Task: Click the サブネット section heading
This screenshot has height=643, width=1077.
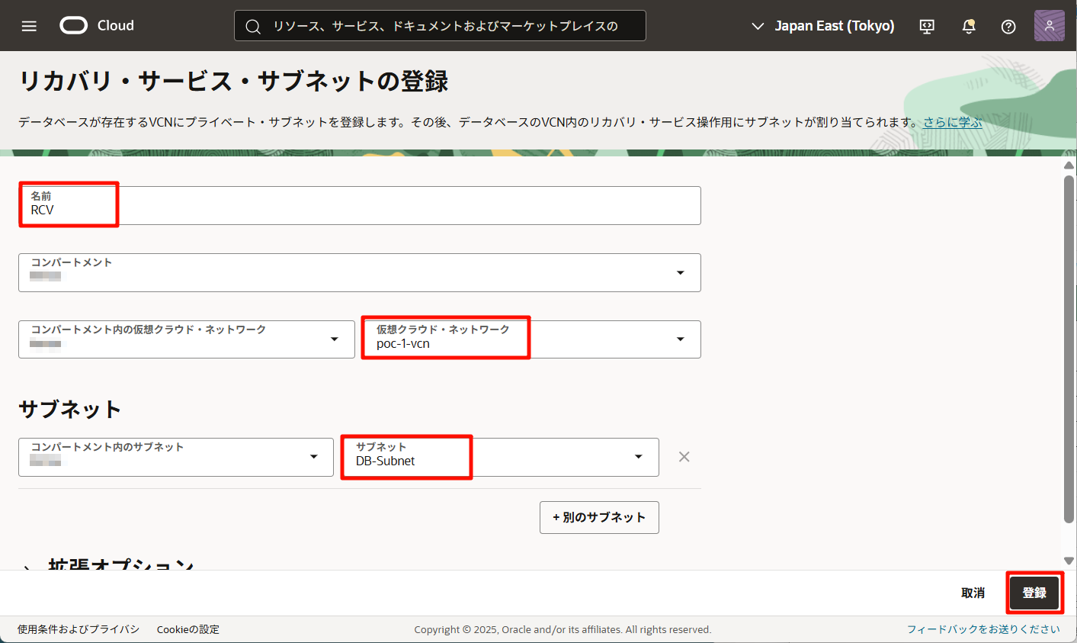Action: pyautogui.click(x=70, y=410)
